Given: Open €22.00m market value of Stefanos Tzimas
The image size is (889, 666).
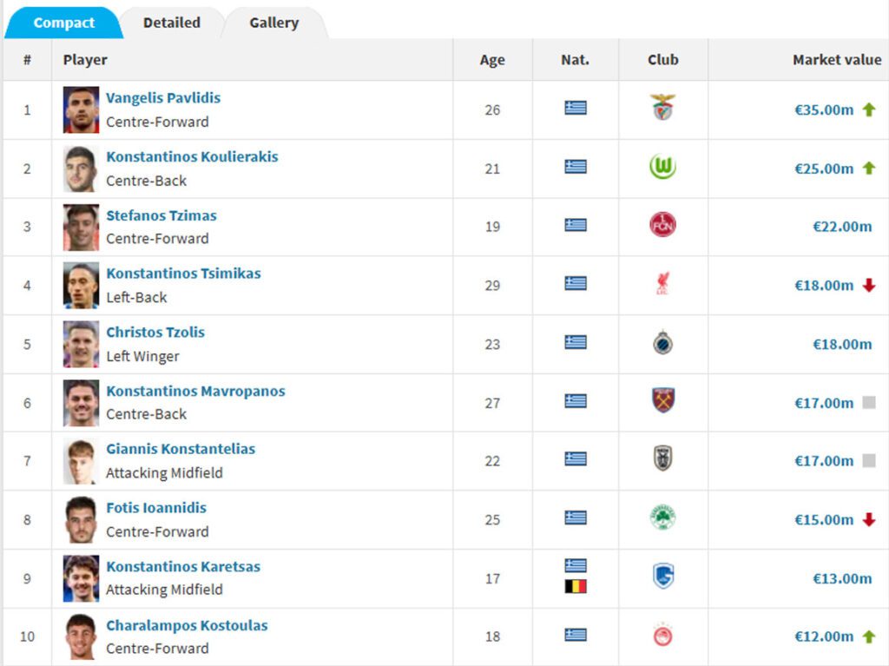Looking at the screenshot, I should [842, 227].
